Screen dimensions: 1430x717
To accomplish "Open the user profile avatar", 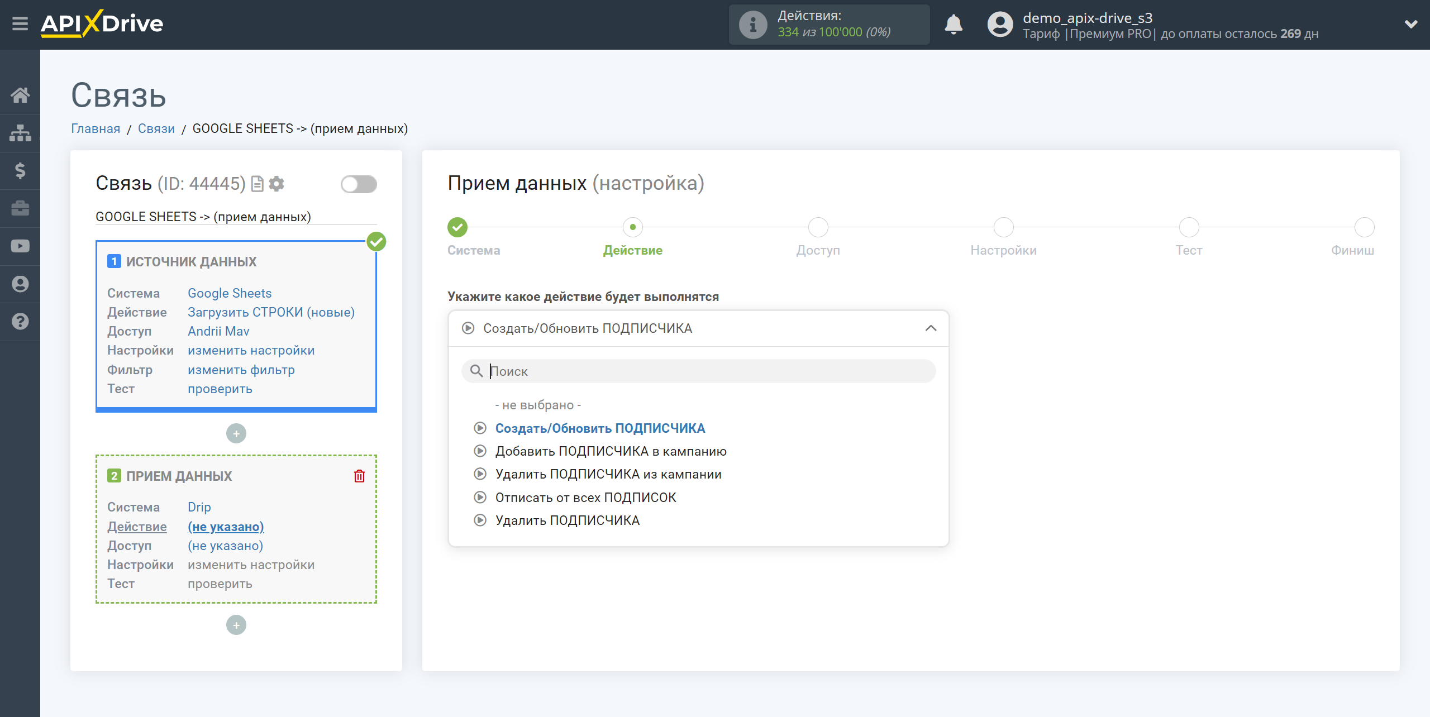I will tap(1000, 25).
